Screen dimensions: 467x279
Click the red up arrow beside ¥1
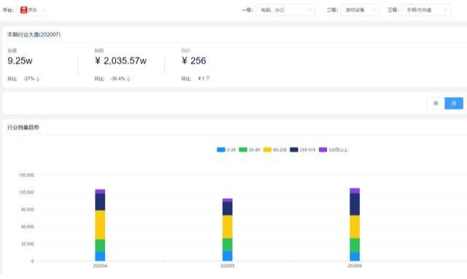coord(208,78)
